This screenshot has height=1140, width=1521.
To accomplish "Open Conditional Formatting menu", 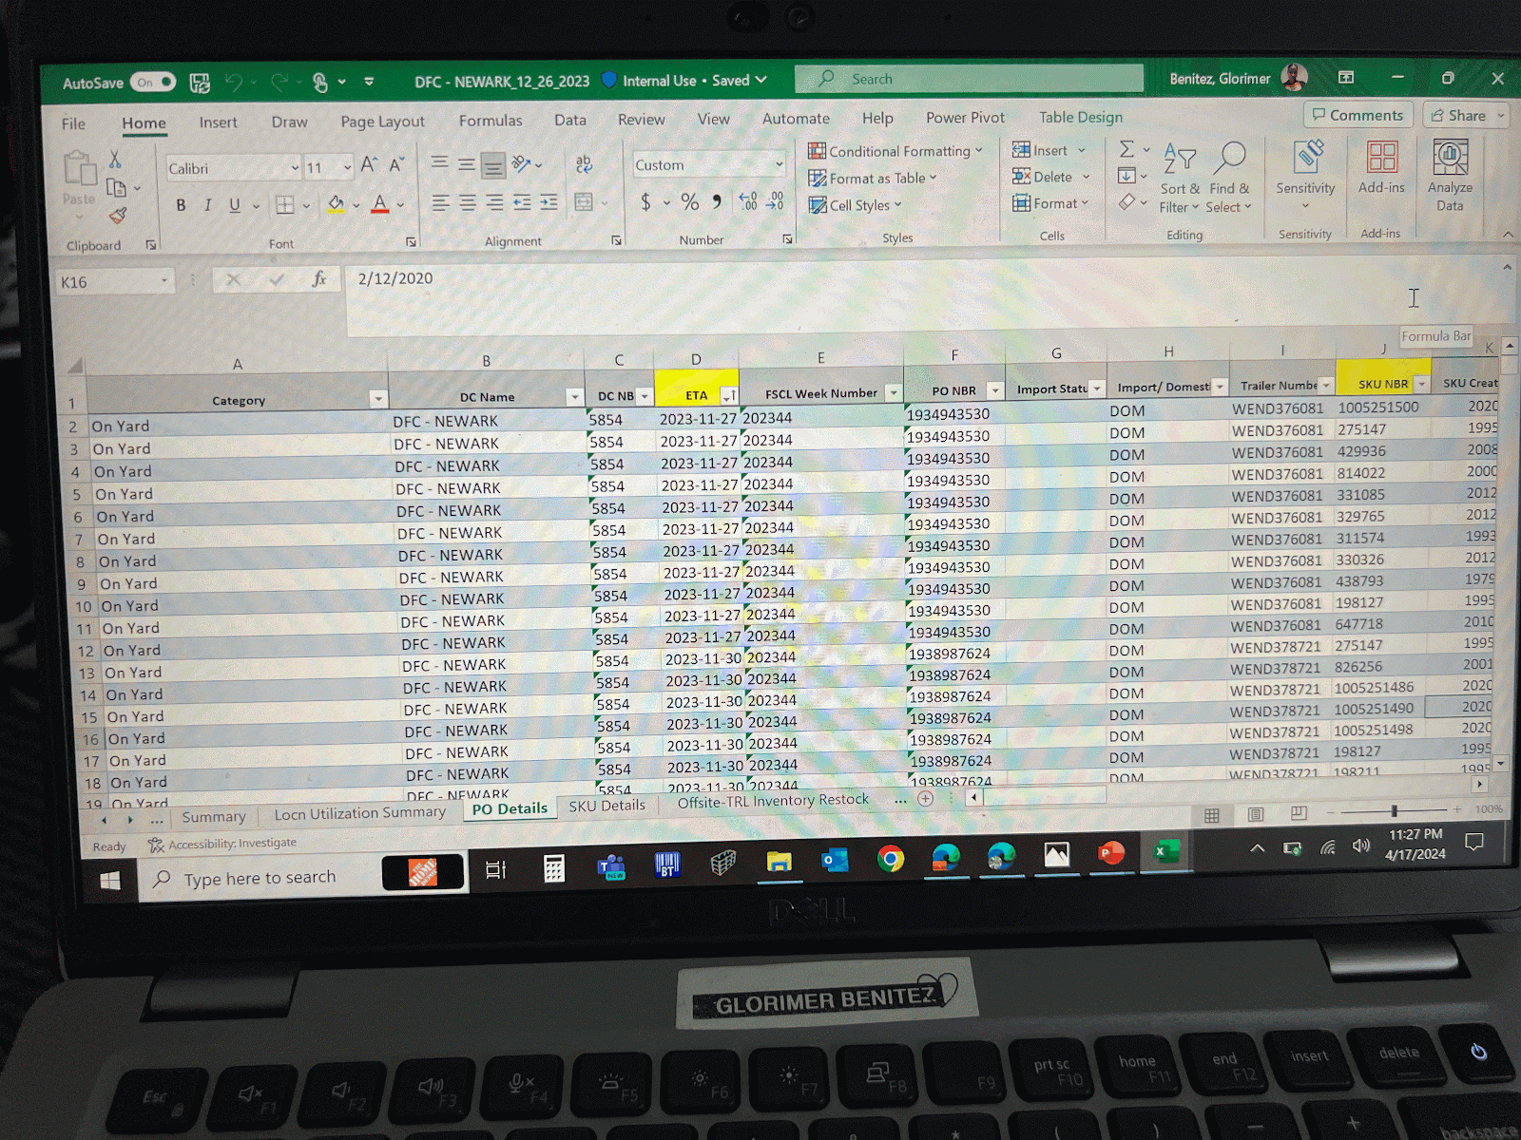I will coord(895,151).
